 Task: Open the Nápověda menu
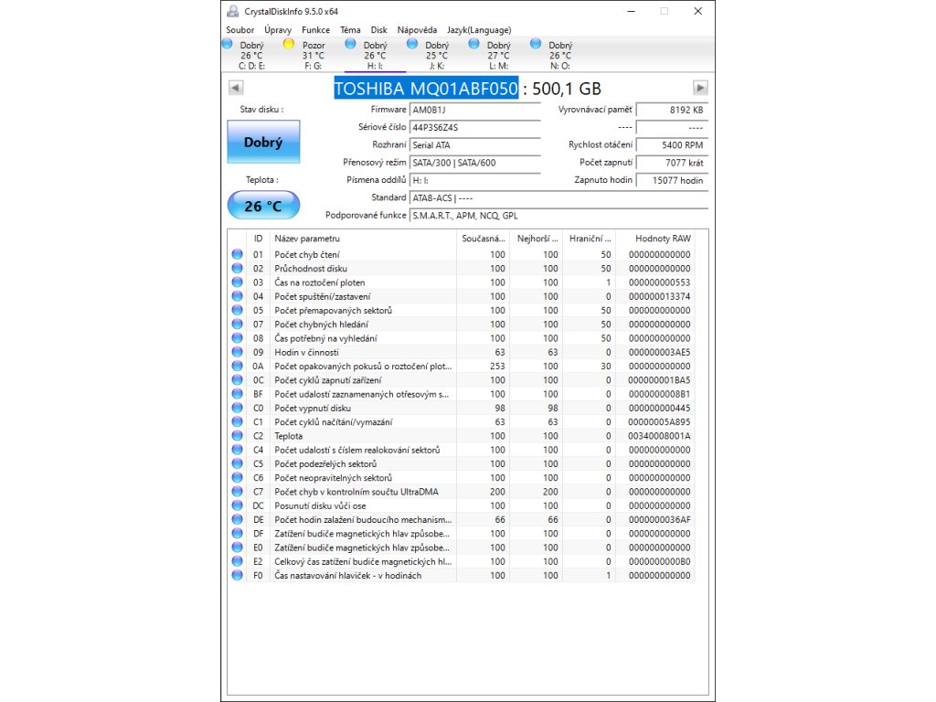[417, 30]
